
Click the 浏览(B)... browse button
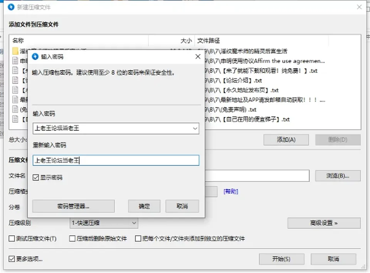pyautogui.click(x=338, y=176)
